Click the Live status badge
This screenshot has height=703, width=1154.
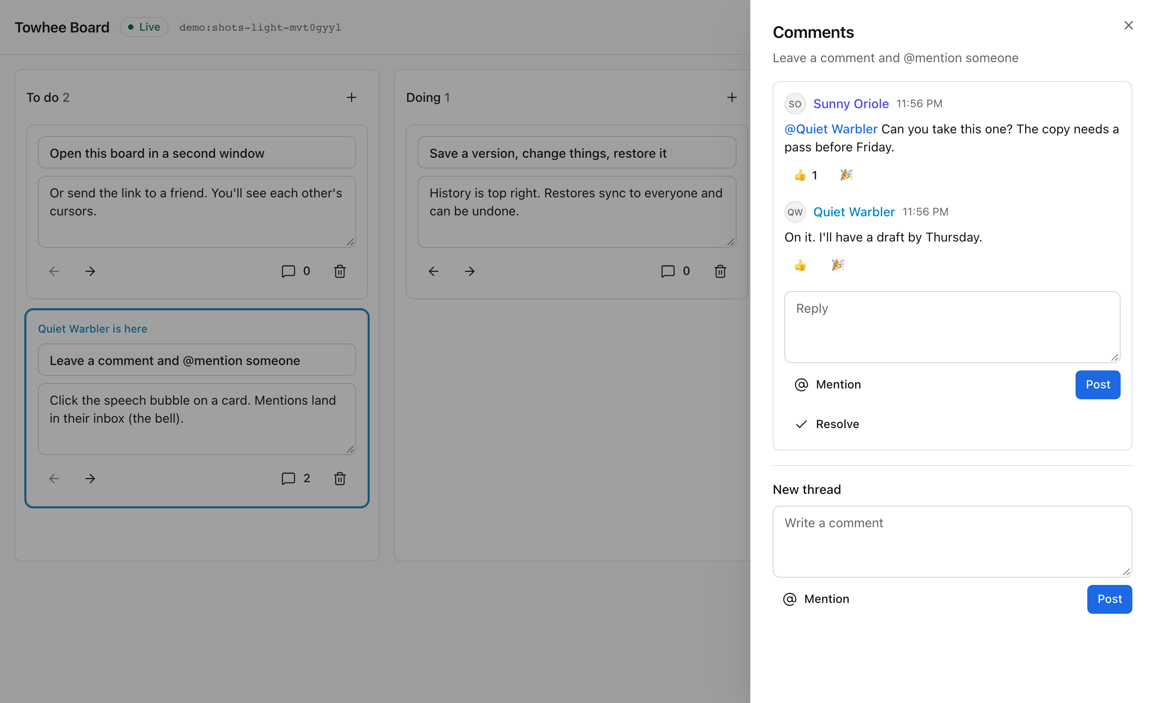(144, 27)
